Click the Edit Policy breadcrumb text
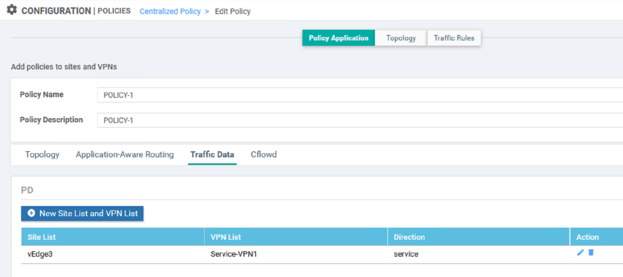Image resolution: width=623 pixels, height=277 pixels. tap(233, 11)
